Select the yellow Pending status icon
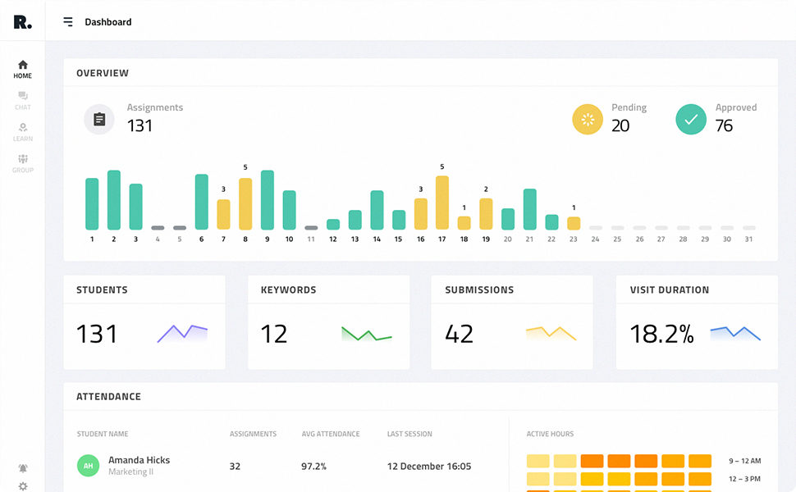 [x=588, y=120]
